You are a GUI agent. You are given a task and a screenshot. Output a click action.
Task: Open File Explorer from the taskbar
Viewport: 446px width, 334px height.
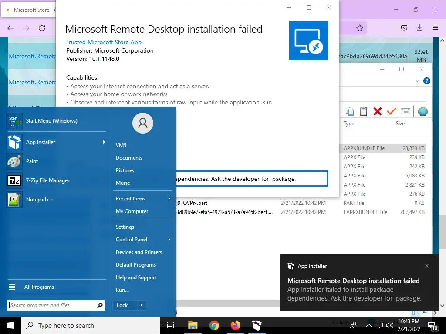click(x=193, y=325)
